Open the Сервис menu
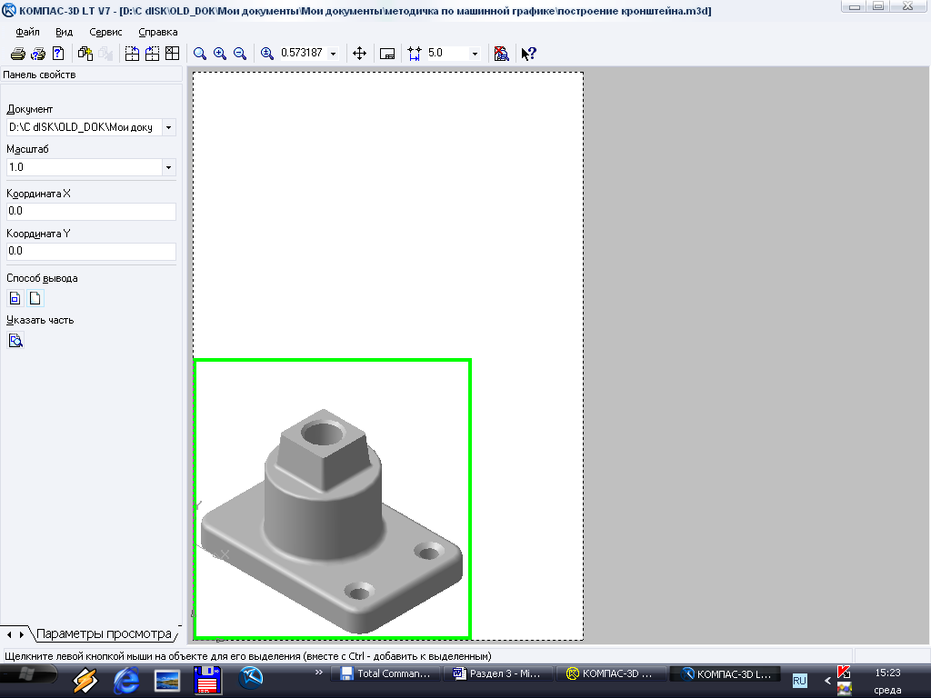This screenshot has width=931, height=698. coord(105,32)
